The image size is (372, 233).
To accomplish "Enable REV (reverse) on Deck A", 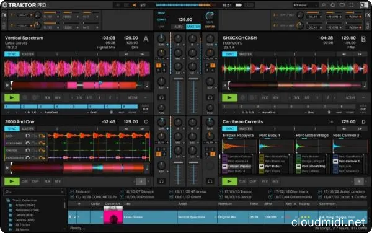I will (x=58, y=98).
